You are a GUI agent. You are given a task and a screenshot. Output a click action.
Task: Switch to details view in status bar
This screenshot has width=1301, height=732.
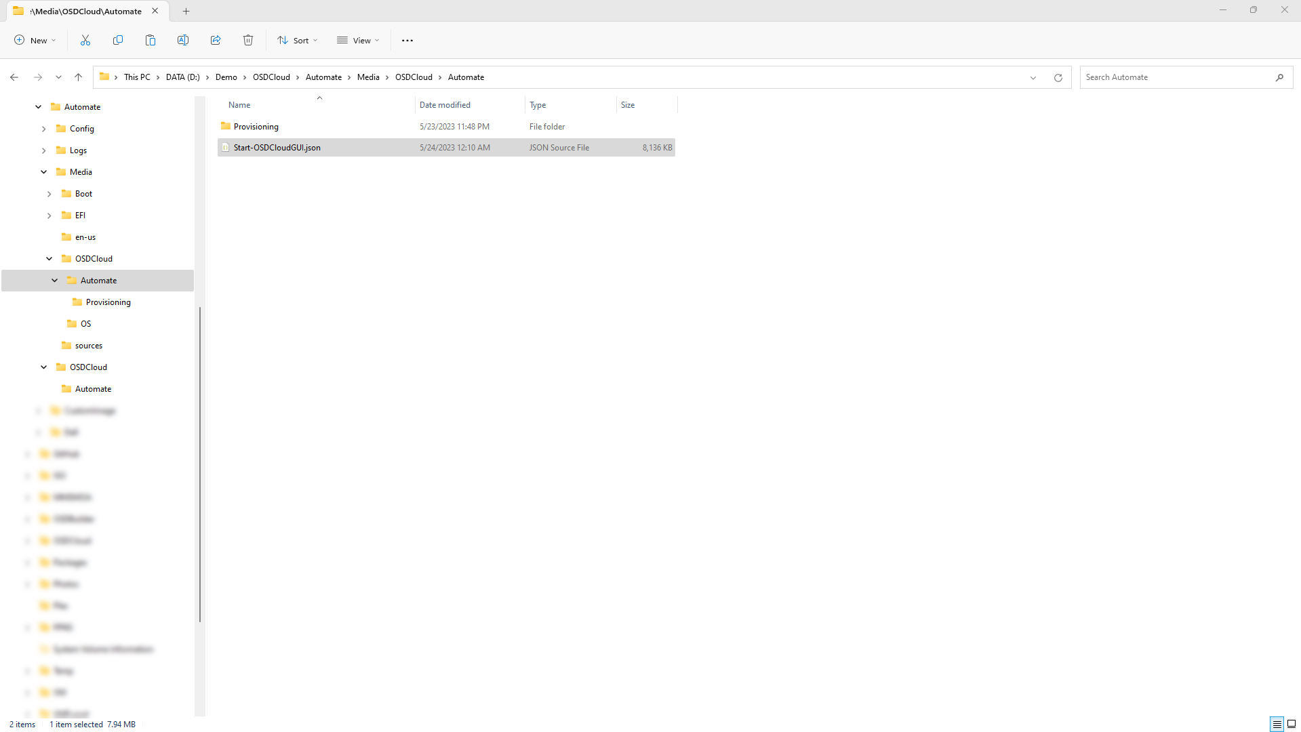tap(1277, 724)
